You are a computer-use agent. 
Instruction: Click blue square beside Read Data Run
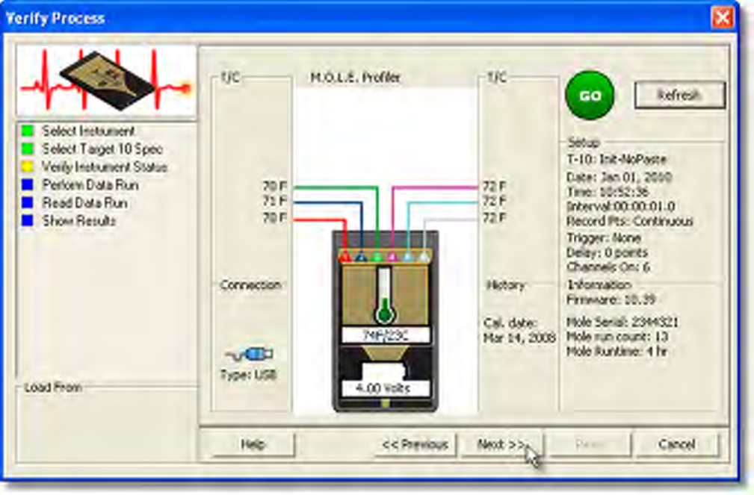28,203
